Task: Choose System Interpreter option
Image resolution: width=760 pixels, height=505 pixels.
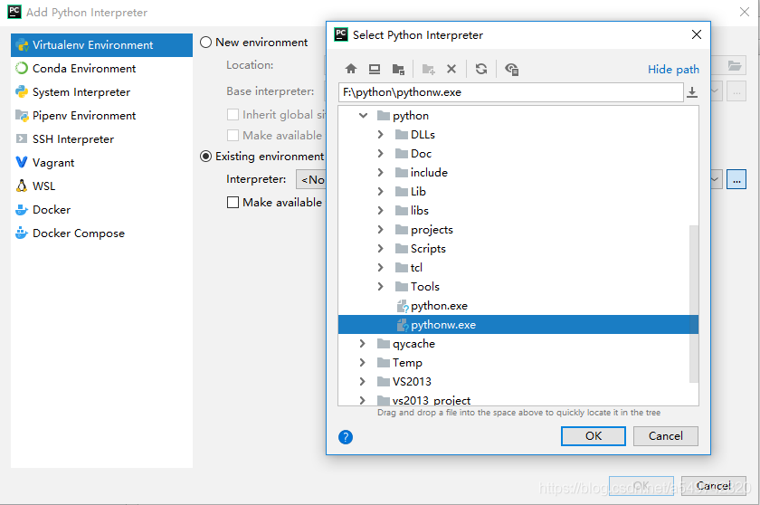Action: point(101,92)
